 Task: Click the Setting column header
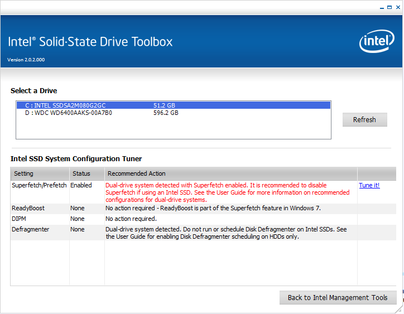click(x=40, y=173)
